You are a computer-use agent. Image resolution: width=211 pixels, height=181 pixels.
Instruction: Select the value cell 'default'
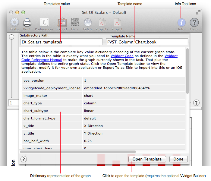134,118
